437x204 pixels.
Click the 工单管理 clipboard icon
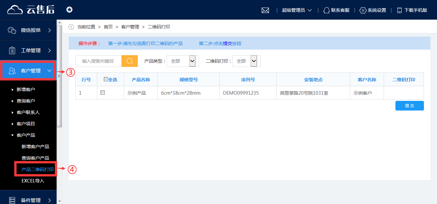[12, 51]
